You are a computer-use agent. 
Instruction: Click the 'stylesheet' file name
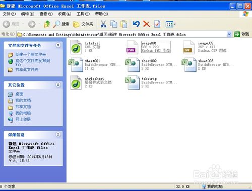(94, 79)
